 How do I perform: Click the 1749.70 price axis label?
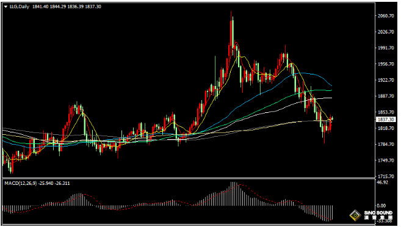[x=386, y=160]
